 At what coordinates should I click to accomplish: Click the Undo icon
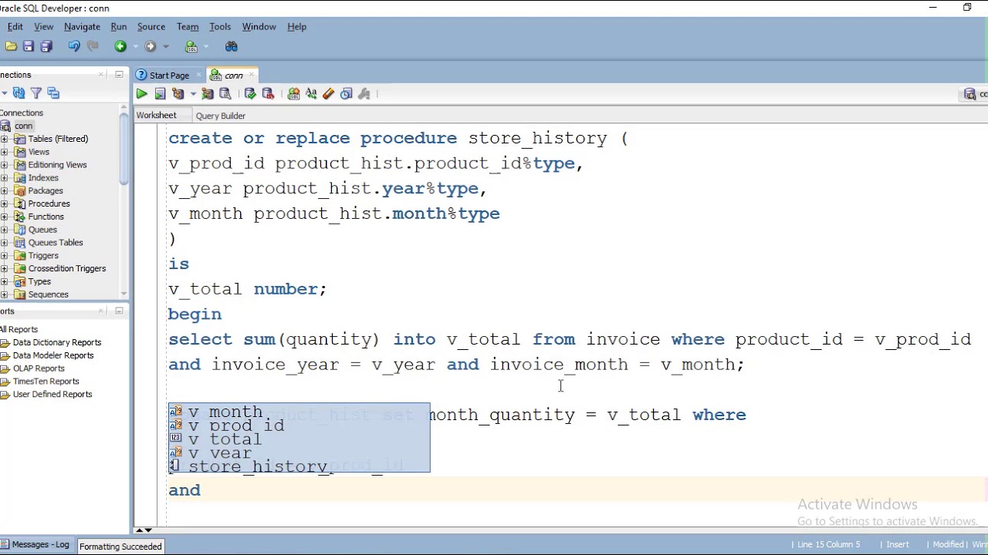tap(74, 47)
